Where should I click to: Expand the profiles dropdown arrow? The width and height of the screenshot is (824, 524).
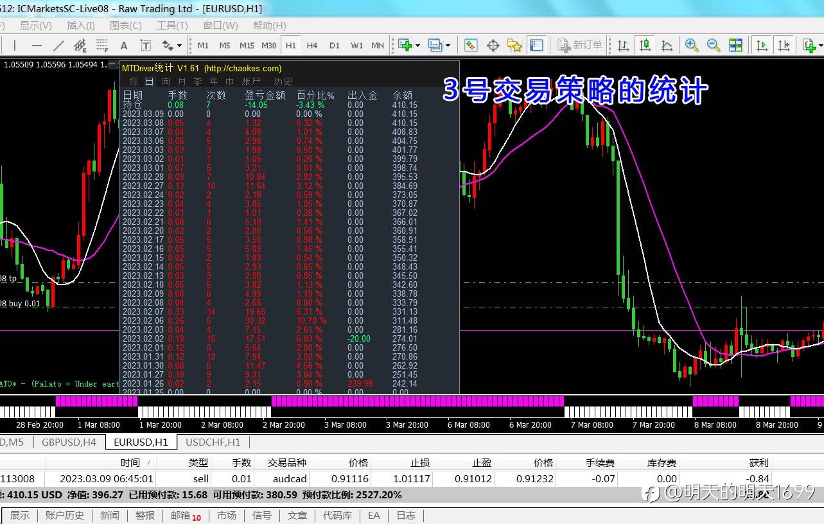448,46
